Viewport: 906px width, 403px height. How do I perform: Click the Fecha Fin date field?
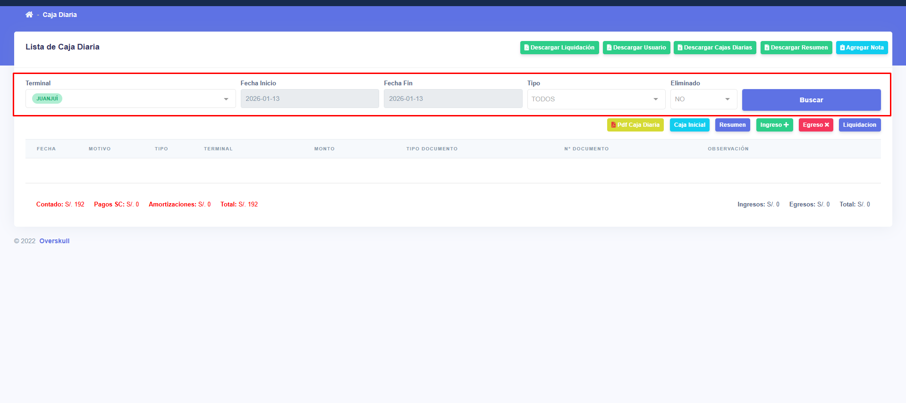(452, 99)
